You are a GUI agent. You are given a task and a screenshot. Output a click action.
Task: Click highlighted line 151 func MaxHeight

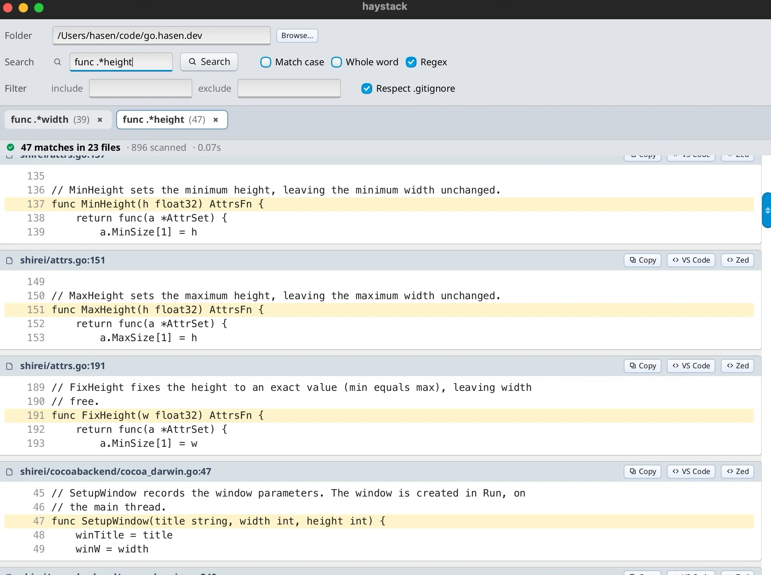379,310
